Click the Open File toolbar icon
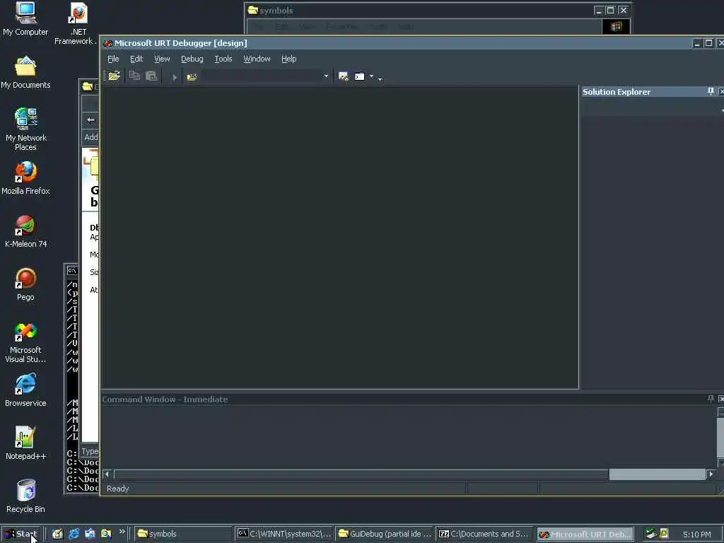Viewport: 724px width, 543px height. point(114,76)
